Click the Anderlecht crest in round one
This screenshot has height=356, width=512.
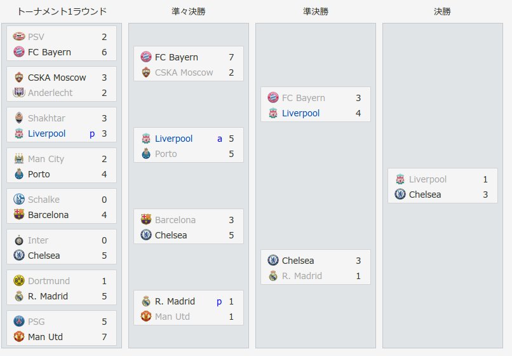click(19, 93)
